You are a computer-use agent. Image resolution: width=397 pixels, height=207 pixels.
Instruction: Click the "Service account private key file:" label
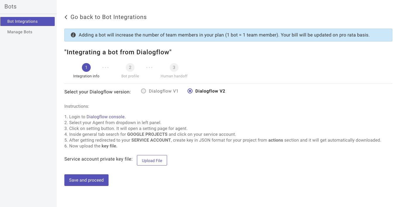coord(98,159)
